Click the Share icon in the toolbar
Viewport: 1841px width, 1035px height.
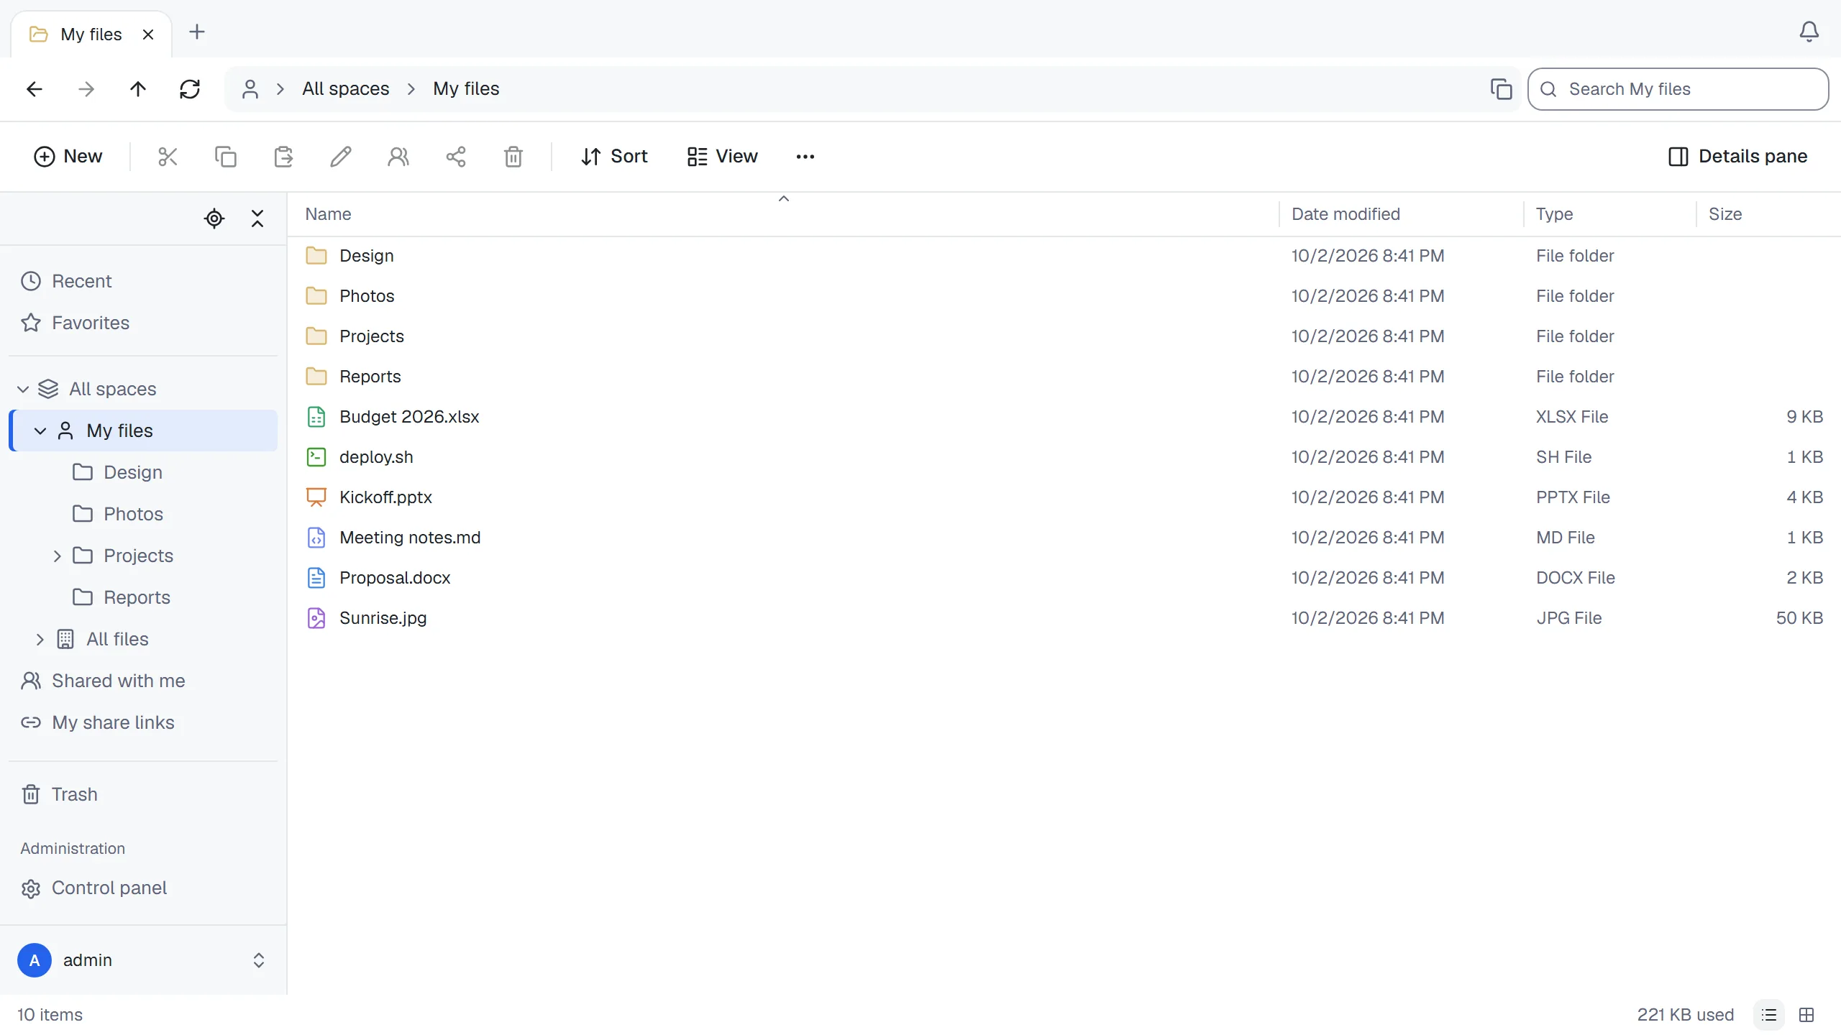tap(456, 157)
